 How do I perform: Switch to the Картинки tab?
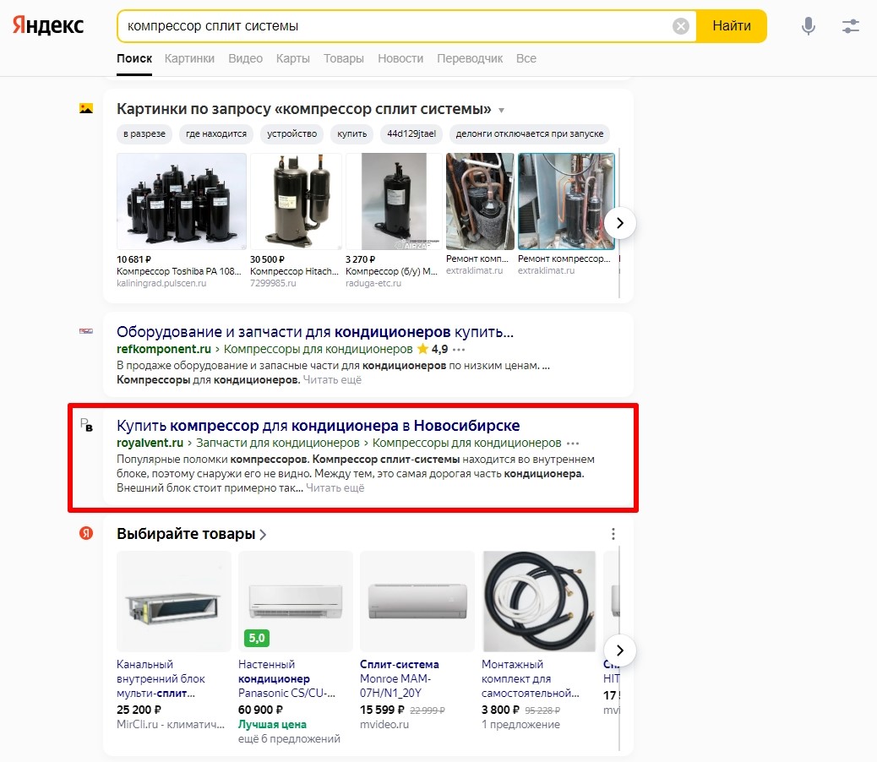click(189, 58)
